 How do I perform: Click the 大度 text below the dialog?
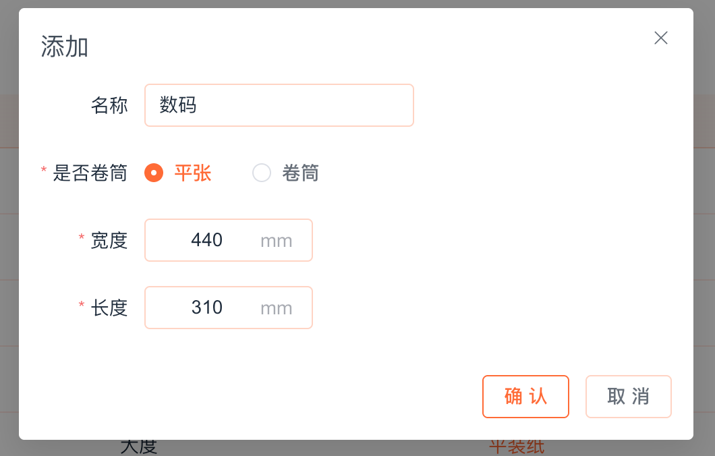pyautogui.click(x=138, y=447)
